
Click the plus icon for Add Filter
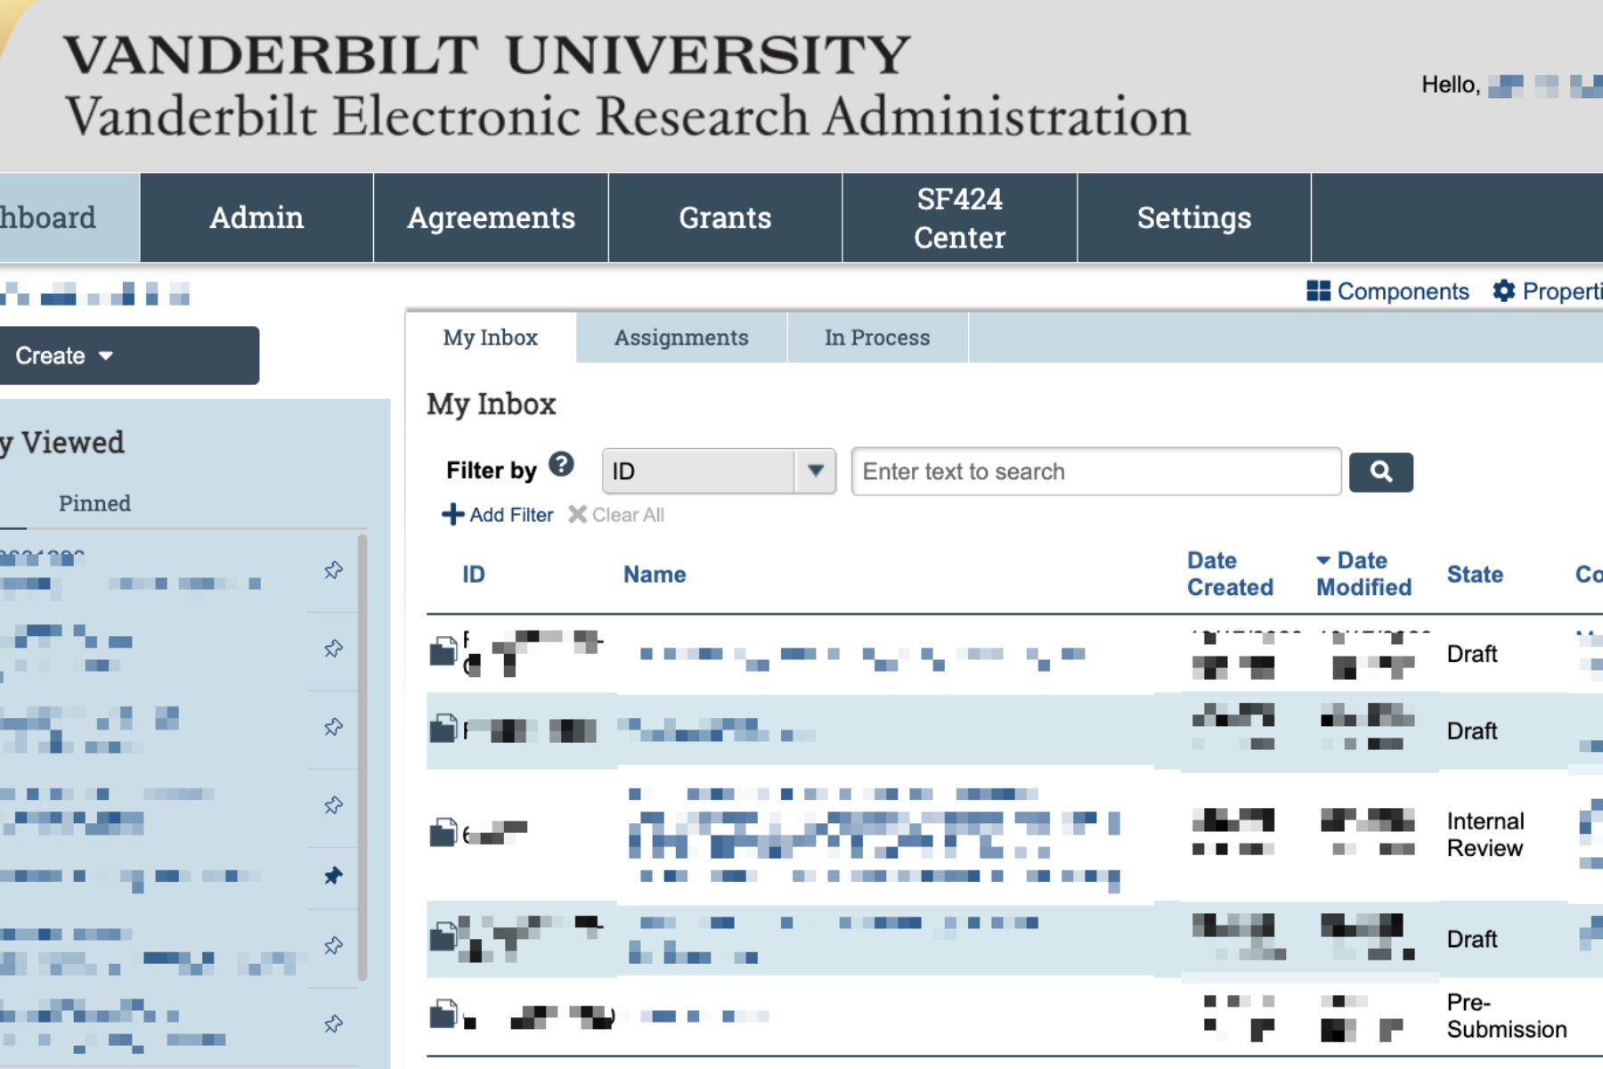coord(452,515)
